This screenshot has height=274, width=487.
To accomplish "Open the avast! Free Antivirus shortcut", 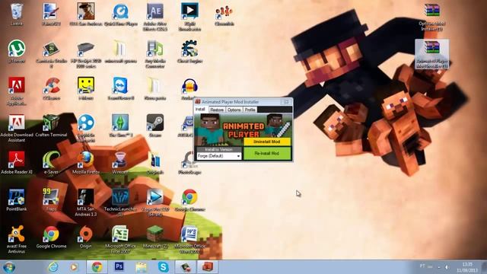I will point(17,240).
